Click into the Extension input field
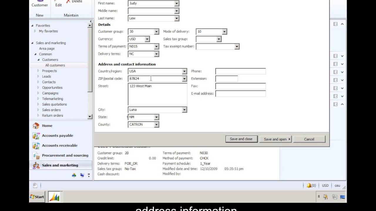 pos(227,79)
